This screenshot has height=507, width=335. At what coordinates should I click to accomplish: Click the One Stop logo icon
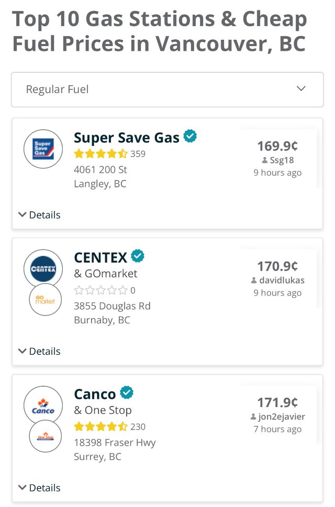44,436
